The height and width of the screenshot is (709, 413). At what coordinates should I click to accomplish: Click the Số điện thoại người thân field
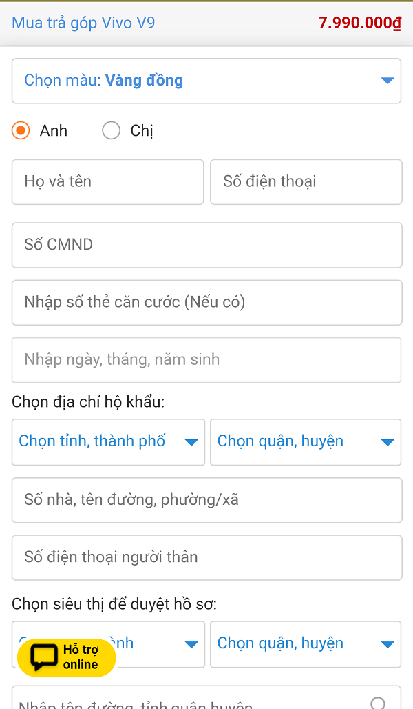(x=206, y=557)
